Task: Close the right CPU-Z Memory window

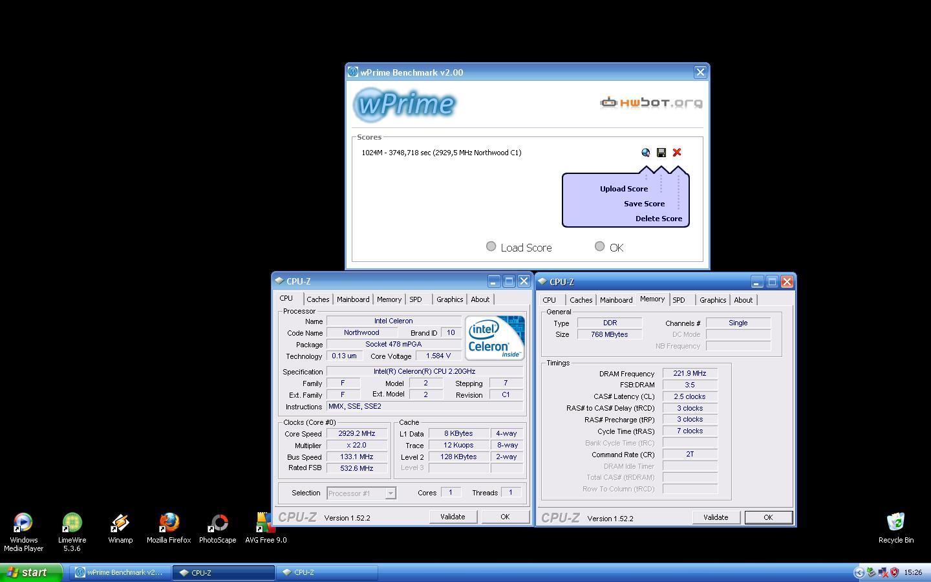Action: pyautogui.click(x=787, y=282)
